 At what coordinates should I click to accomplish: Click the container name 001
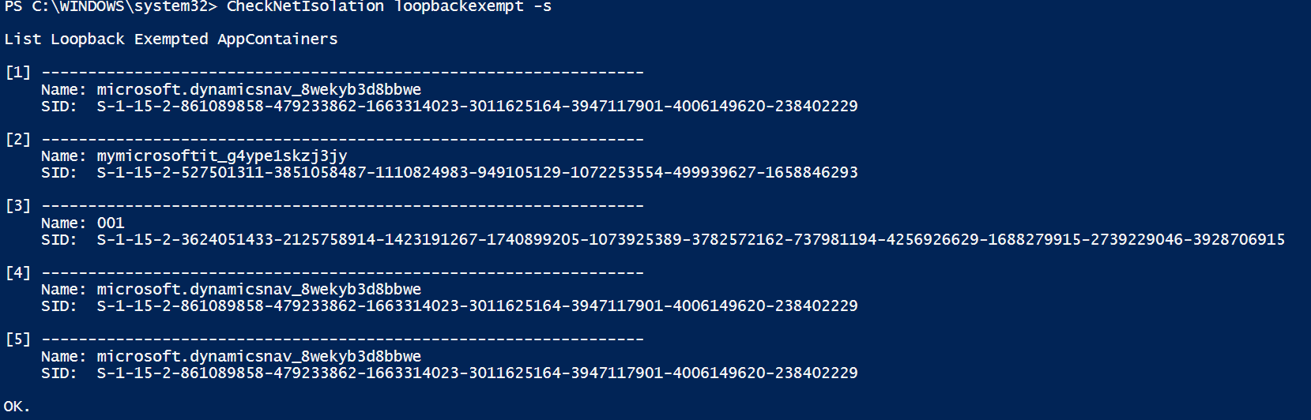tap(111, 223)
